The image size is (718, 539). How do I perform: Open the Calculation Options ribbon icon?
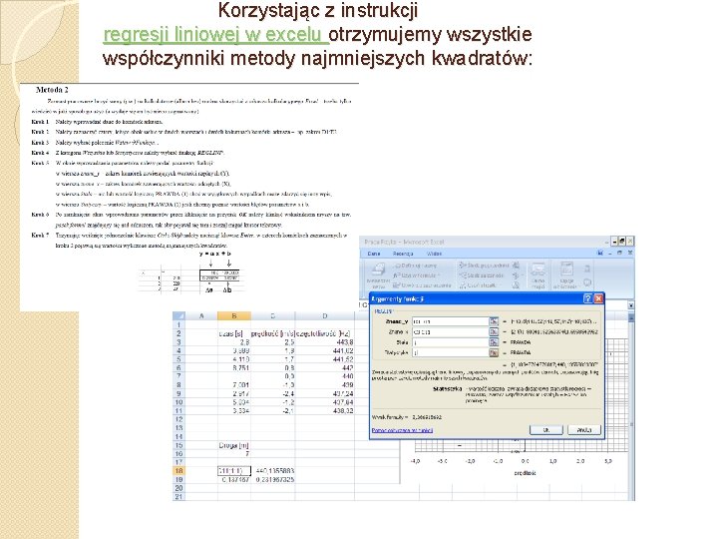click(x=566, y=275)
